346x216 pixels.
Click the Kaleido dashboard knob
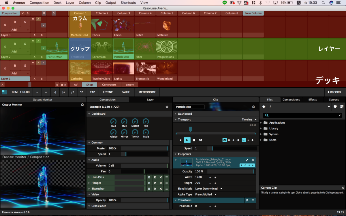coord(114,132)
